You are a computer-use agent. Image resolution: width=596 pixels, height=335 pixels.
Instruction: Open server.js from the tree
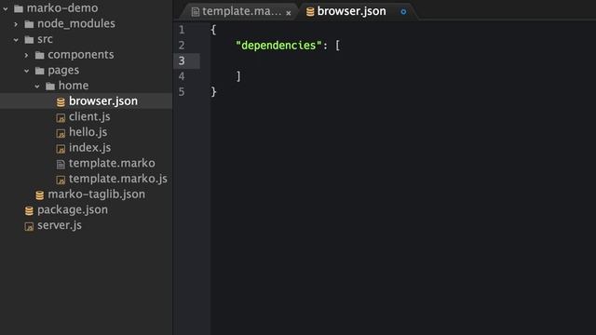pyautogui.click(x=60, y=225)
